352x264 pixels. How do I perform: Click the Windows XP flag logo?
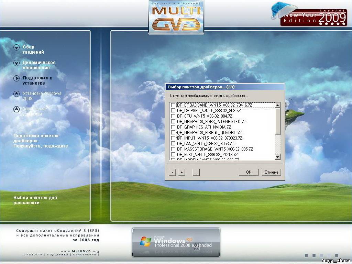[145, 242]
